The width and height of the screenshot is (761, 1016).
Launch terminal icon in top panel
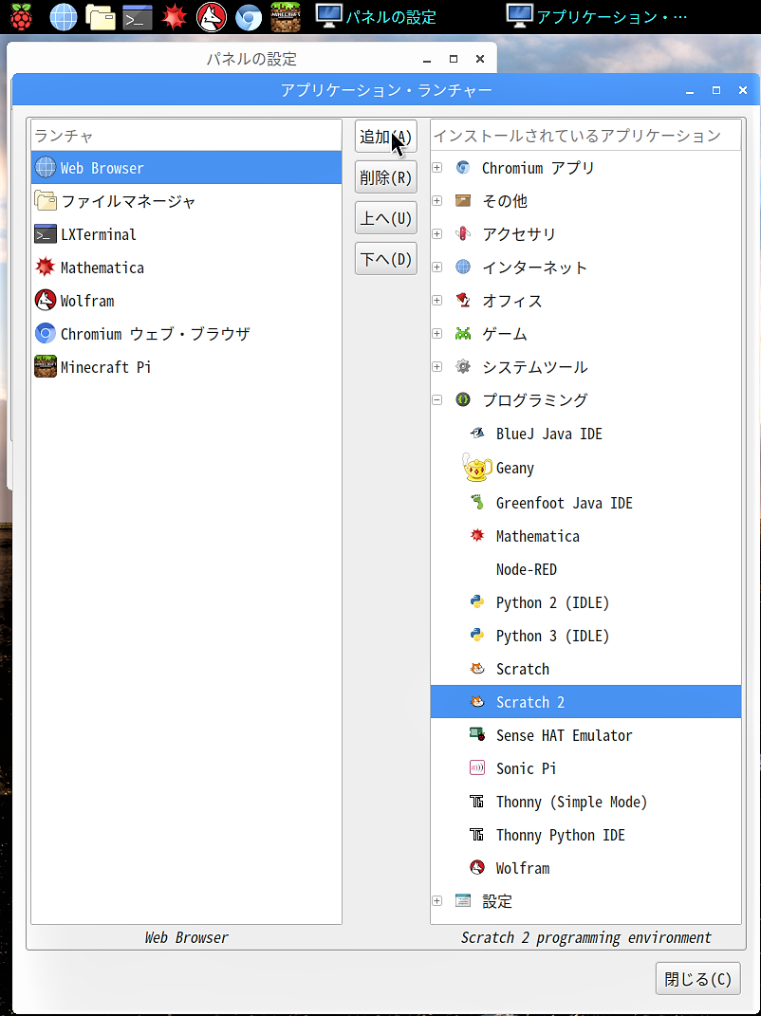[138, 17]
